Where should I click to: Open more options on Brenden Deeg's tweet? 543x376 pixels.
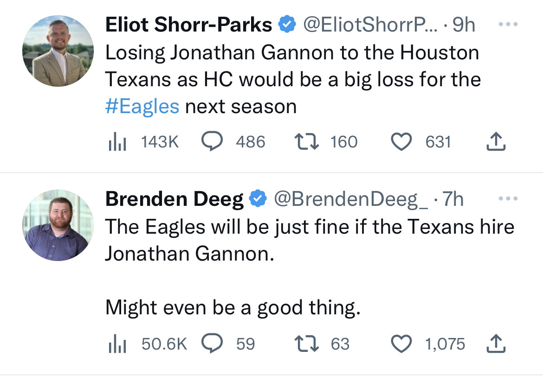508,198
